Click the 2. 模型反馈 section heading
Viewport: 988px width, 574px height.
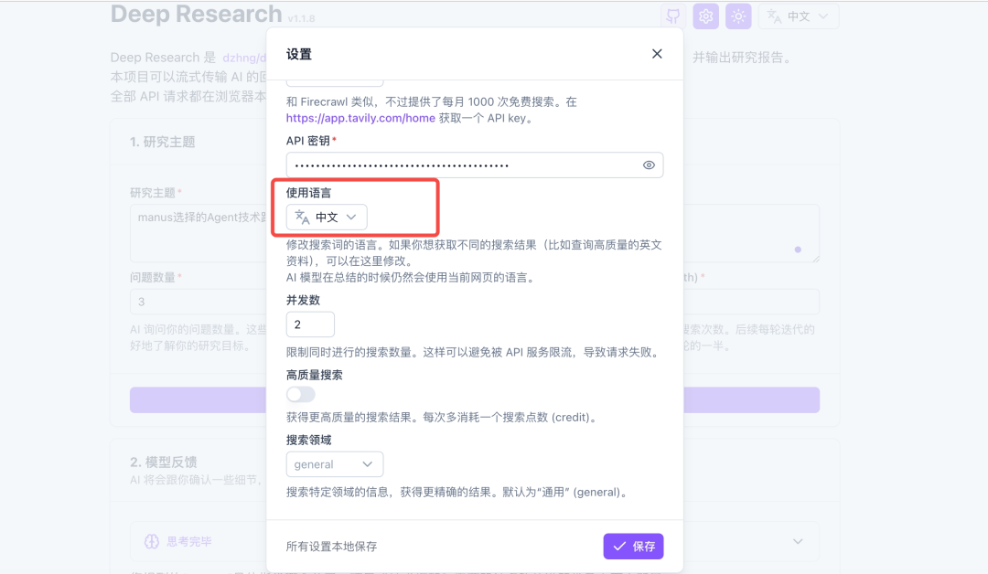pos(164,462)
